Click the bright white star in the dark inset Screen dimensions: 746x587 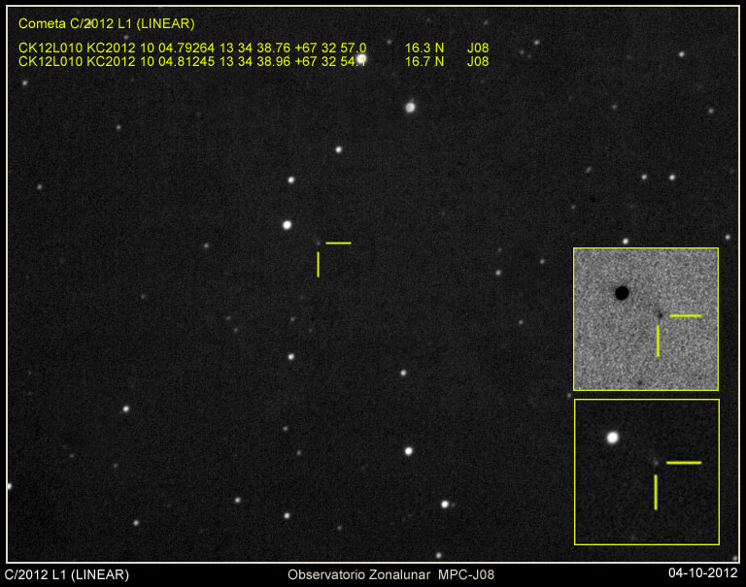pyautogui.click(x=613, y=438)
